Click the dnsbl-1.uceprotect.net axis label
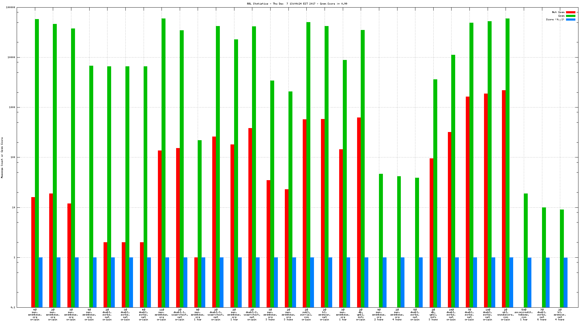 point(179,314)
